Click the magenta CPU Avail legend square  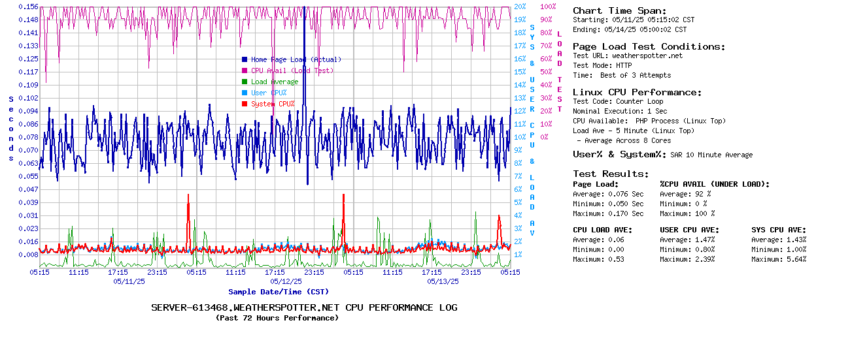(245, 70)
